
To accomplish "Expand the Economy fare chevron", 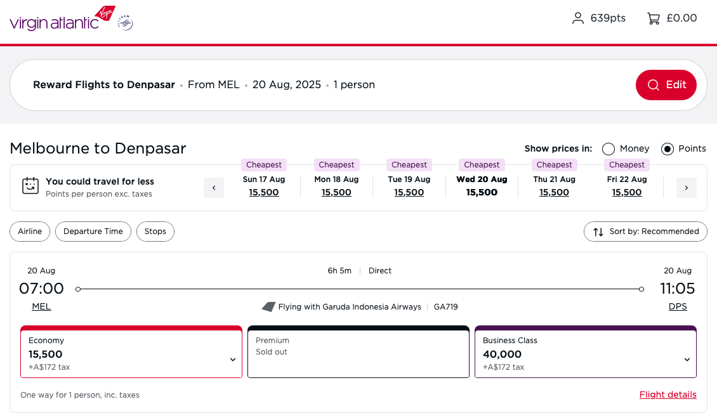I will point(233,360).
